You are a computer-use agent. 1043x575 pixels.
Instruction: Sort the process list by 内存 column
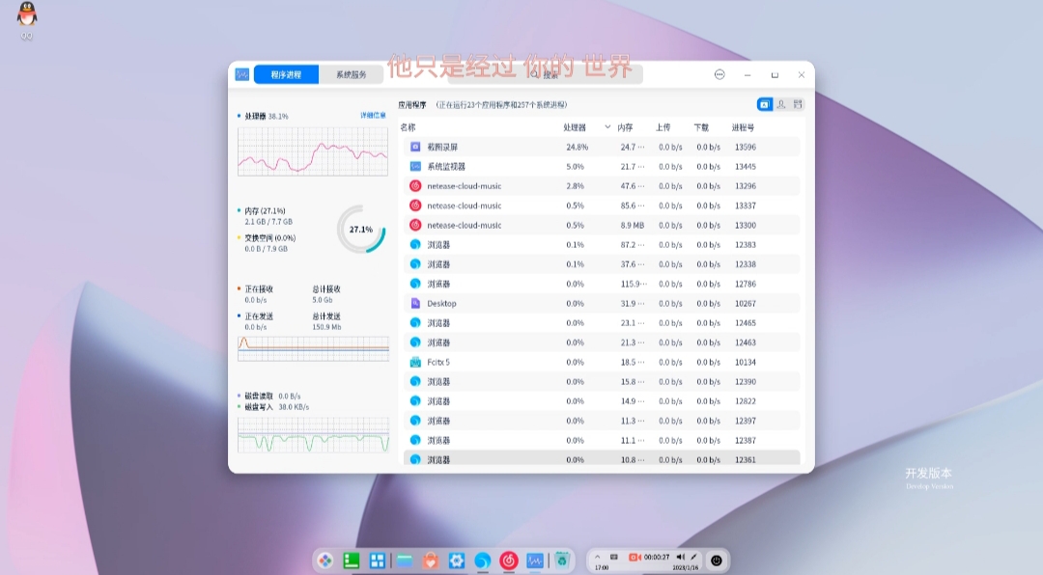coord(625,127)
